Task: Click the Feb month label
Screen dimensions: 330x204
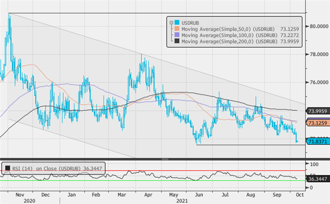Action: (96, 195)
